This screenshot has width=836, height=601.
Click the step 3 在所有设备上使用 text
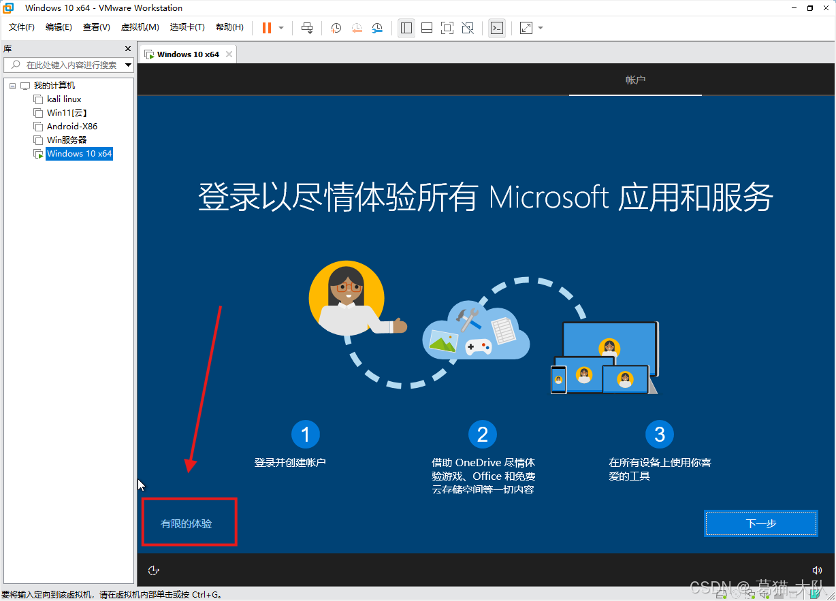pos(660,470)
